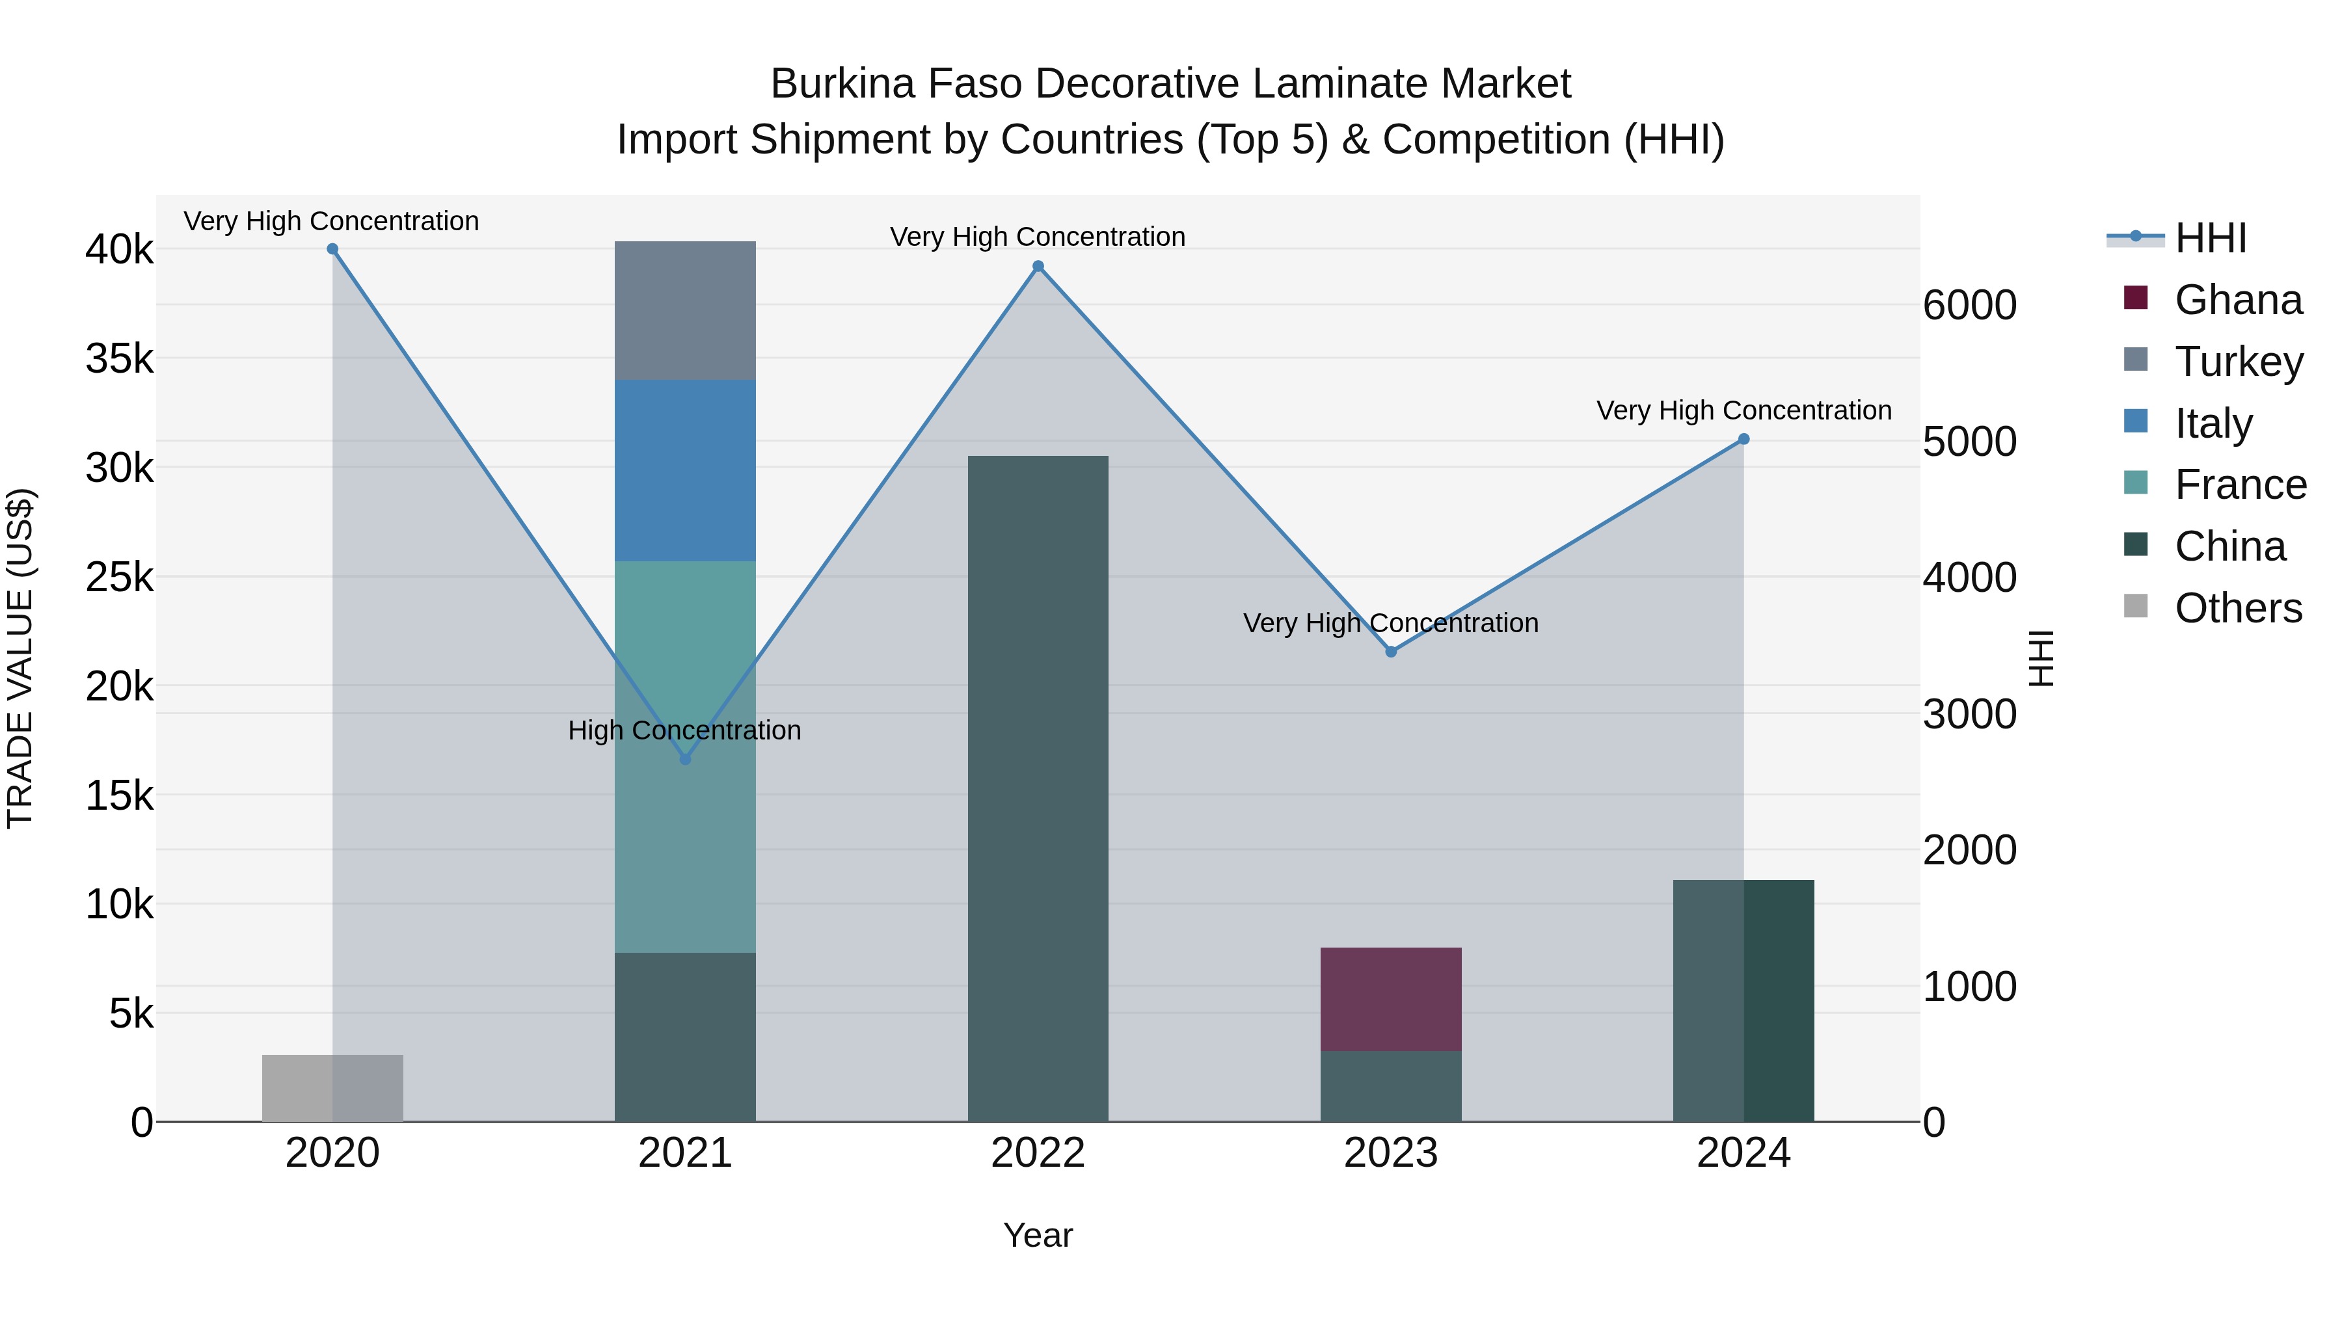Click the Italy blue legend swatch
Image resolution: width=2342 pixels, height=1317 pixels.
pos(2136,421)
